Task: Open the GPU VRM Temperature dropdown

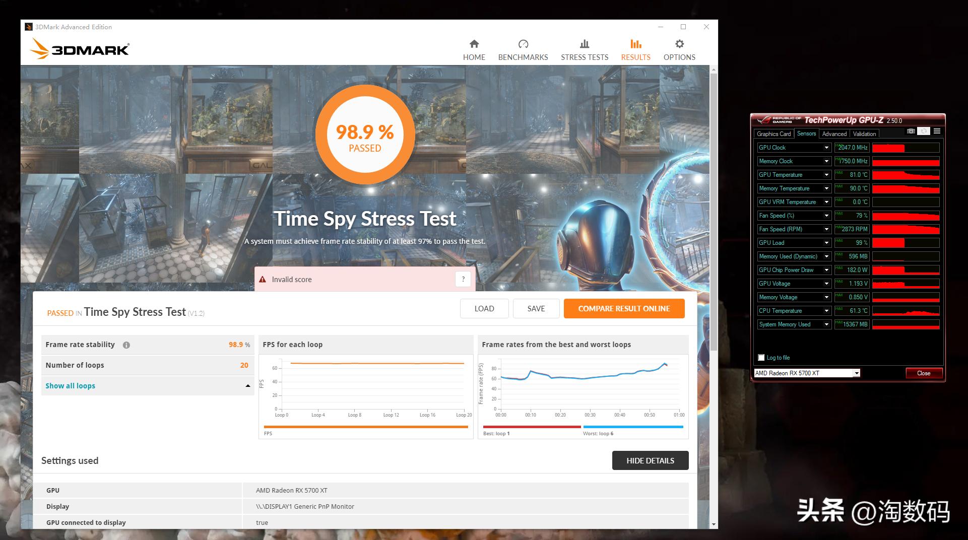Action: 826,202
